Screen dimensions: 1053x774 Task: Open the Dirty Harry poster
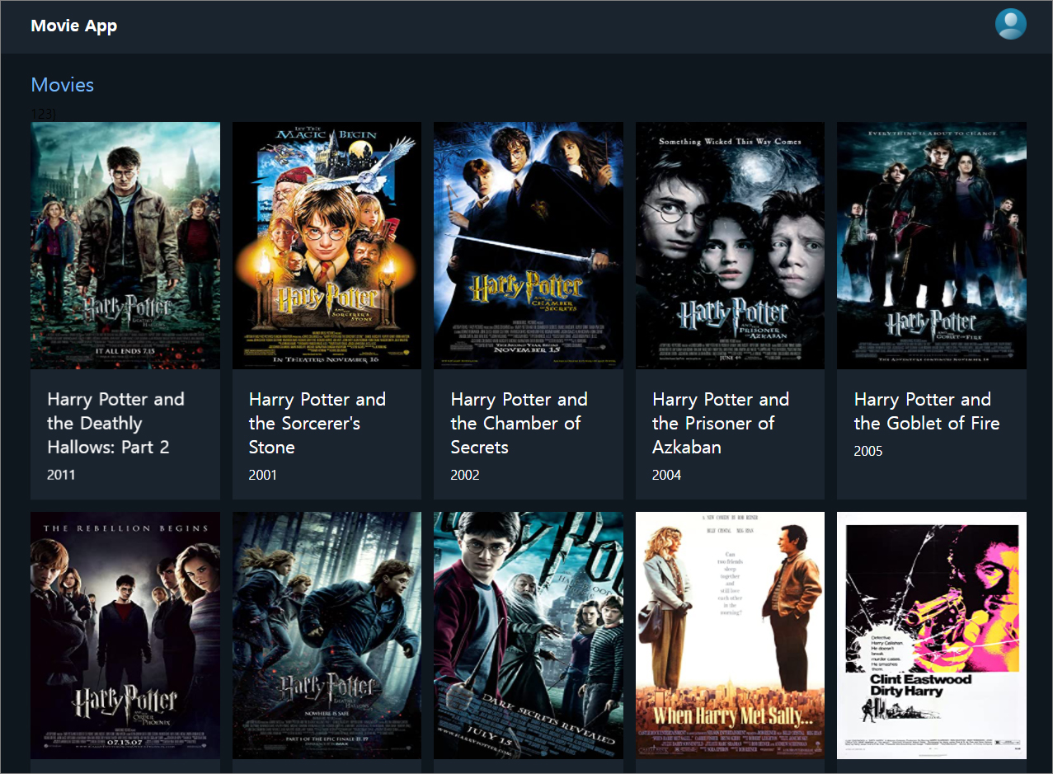tap(932, 636)
